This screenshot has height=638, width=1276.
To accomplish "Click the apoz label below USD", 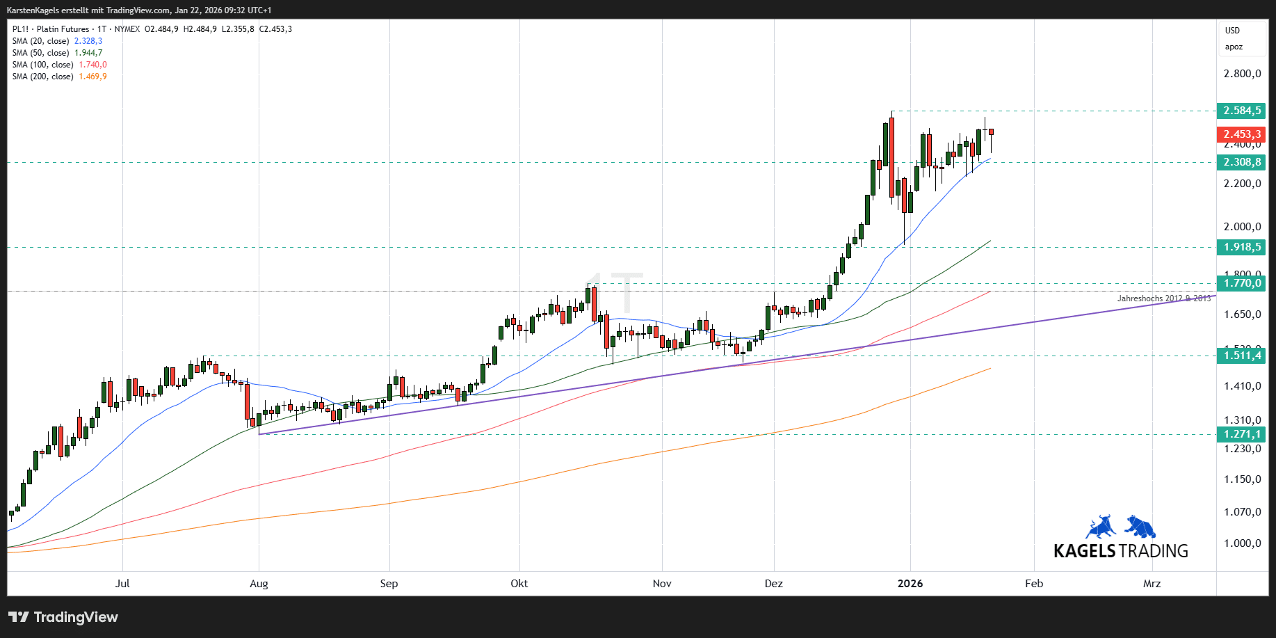I will coord(1234,47).
